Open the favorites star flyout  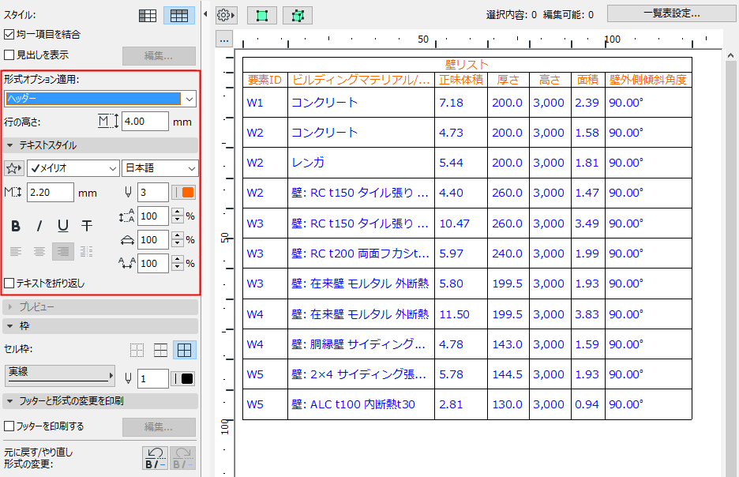click(x=13, y=168)
